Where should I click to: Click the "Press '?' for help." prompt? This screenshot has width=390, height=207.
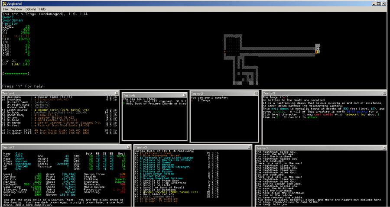[x=24, y=86]
